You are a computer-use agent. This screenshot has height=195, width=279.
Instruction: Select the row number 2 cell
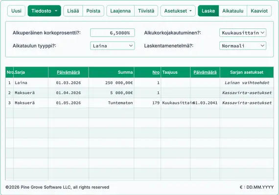pyautogui.click(x=9, y=93)
